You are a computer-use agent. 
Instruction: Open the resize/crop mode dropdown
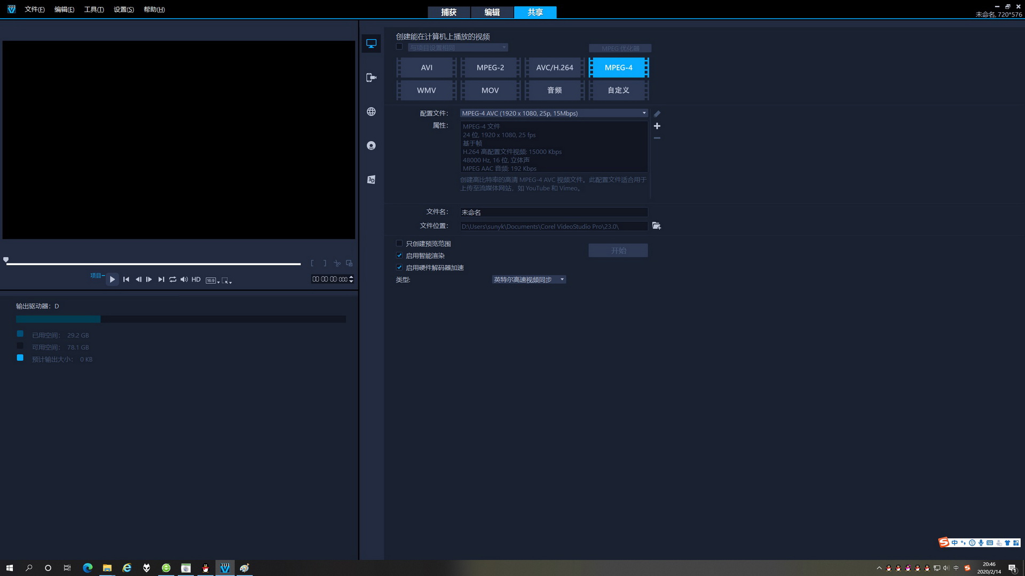[x=226, y=281]
